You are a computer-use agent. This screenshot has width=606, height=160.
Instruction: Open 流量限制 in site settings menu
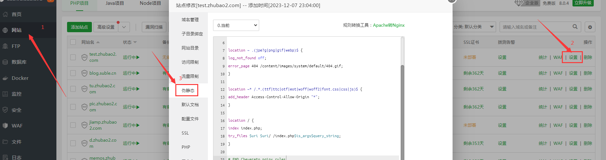click(x=190, y=76)
